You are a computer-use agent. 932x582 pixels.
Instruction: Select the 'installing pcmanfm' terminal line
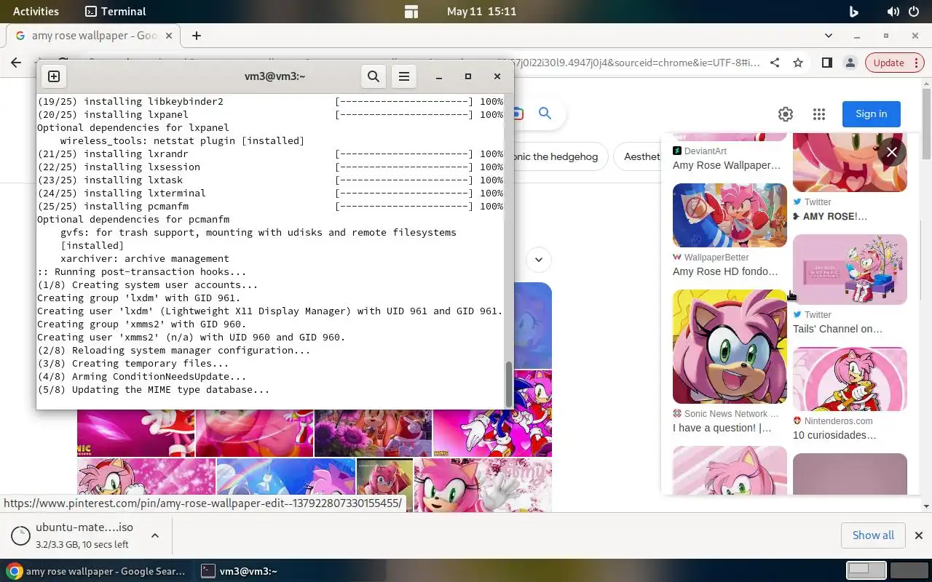coord(270,206)
